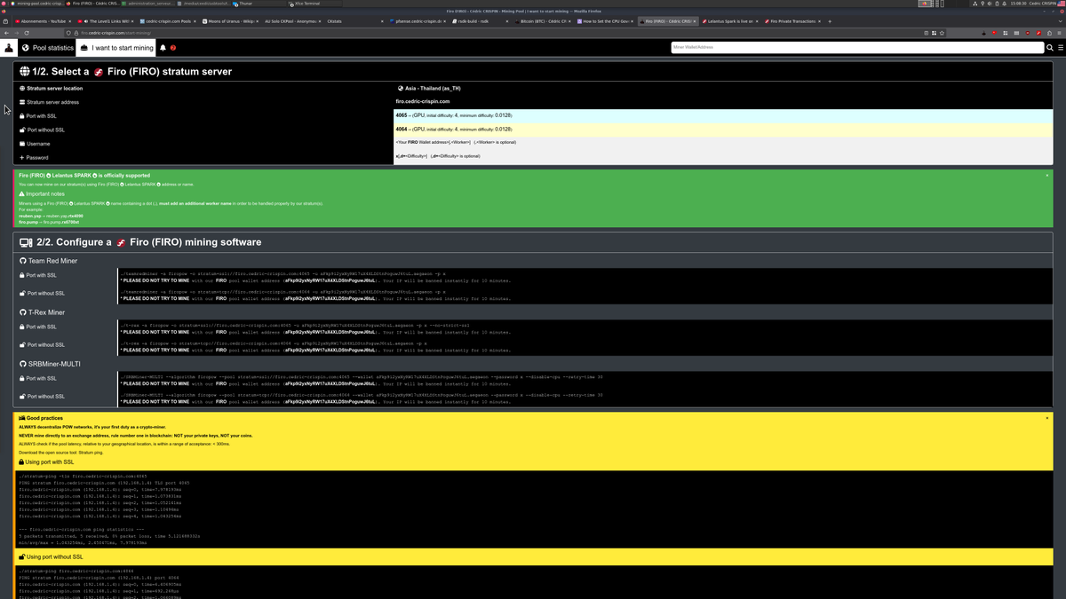
Task: Click the Firo logo in stratum server heading
Action: point(99,72)
